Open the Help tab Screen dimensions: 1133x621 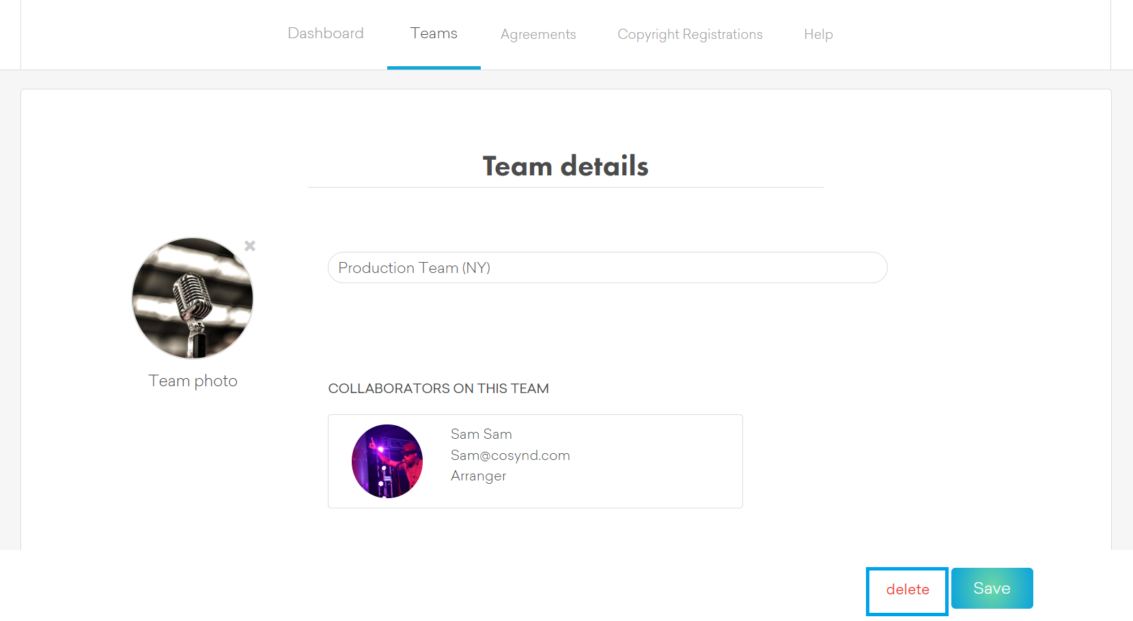pyautogui.click(x=818, y=34)
